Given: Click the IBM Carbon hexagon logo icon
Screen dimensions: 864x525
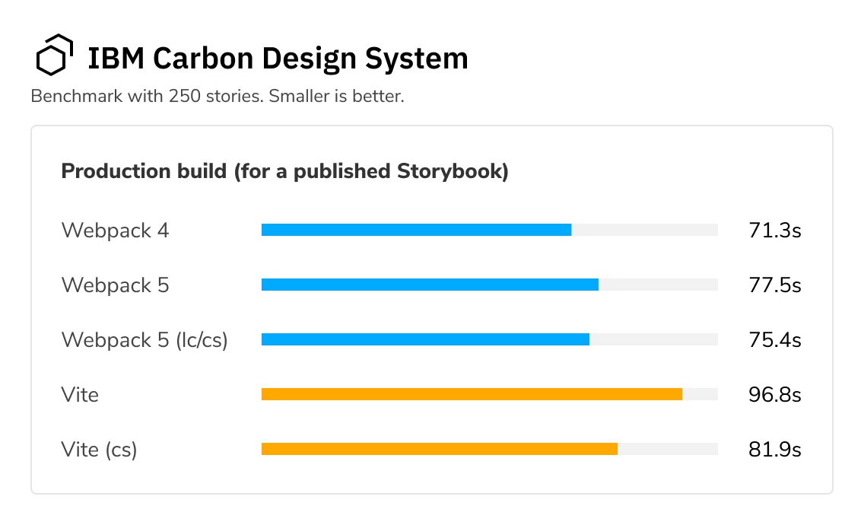Looking at the screenshot, I should pyautogui.click(x=55, y=55).
